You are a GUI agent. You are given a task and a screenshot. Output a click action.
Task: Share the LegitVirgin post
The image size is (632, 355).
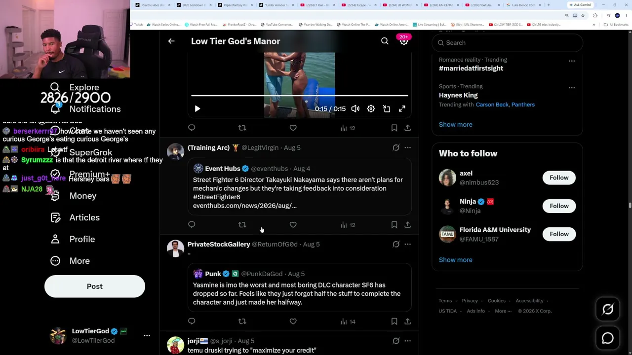[407, 225]
